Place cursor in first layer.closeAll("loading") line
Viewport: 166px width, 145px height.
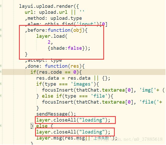(73, 120)
